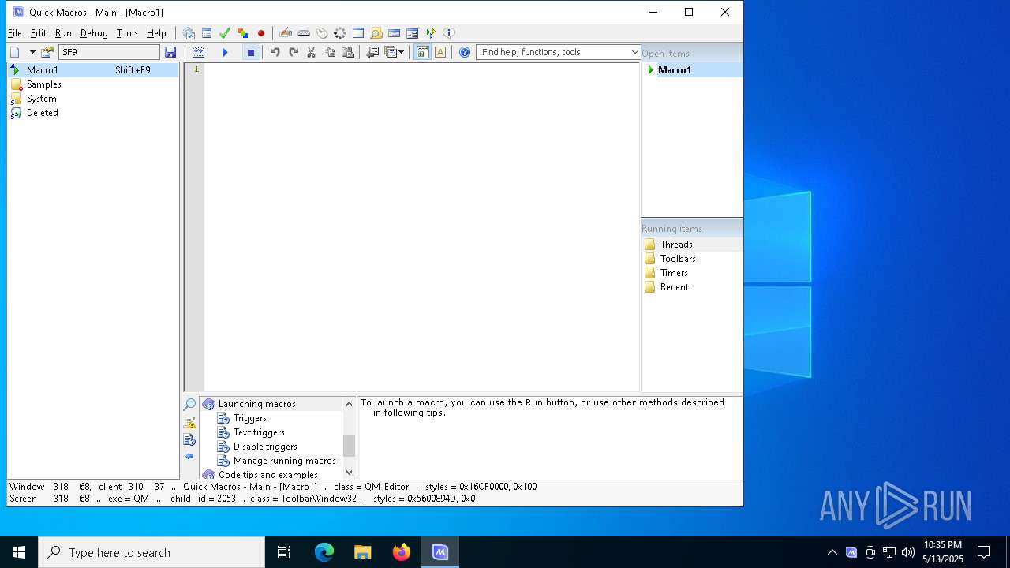1010x568 pixels.
Task: Click the Stop square button
Action: pos(251,52)
